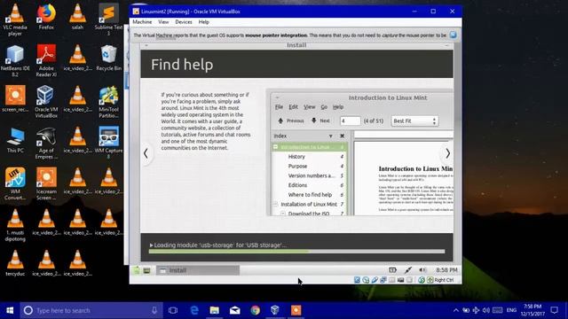This screenshot has width=568, height=319.
Task: Click the Type here to search box
Action: [x=91, y=310]
